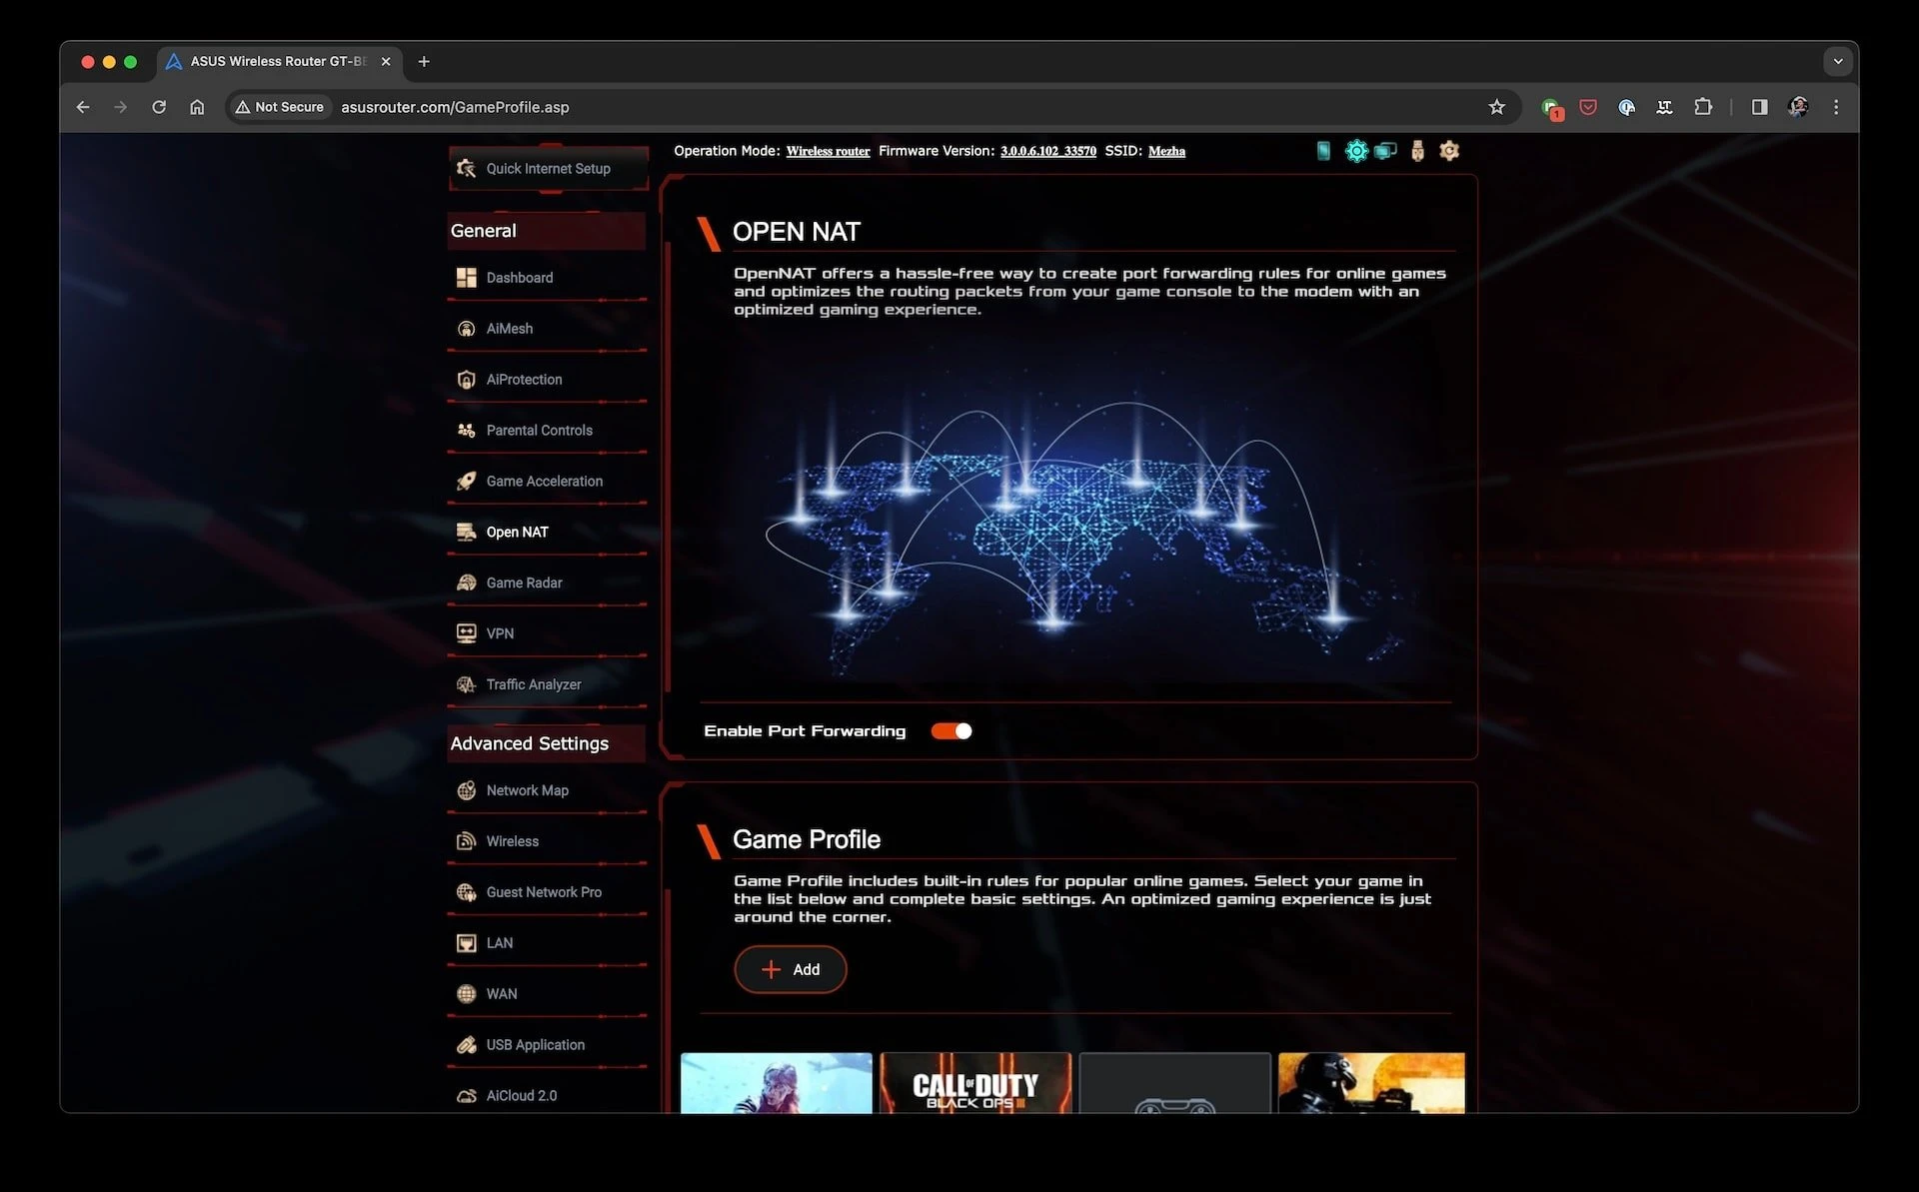This screenshot has height=1192, width=1919.
Task: Select the Call of Duty Black Ops thumbnail
Action: (x=975, y=1083)
